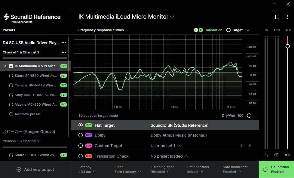Click the plus icon for Add new preset

11,114
